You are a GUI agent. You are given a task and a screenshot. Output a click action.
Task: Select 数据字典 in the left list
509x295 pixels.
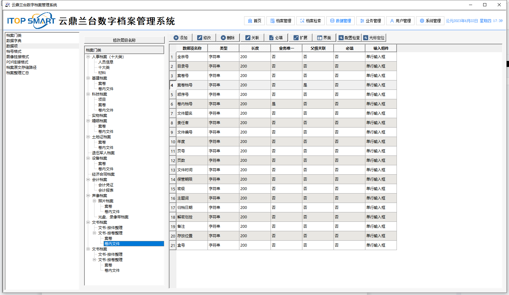click(x=14, y=41)
